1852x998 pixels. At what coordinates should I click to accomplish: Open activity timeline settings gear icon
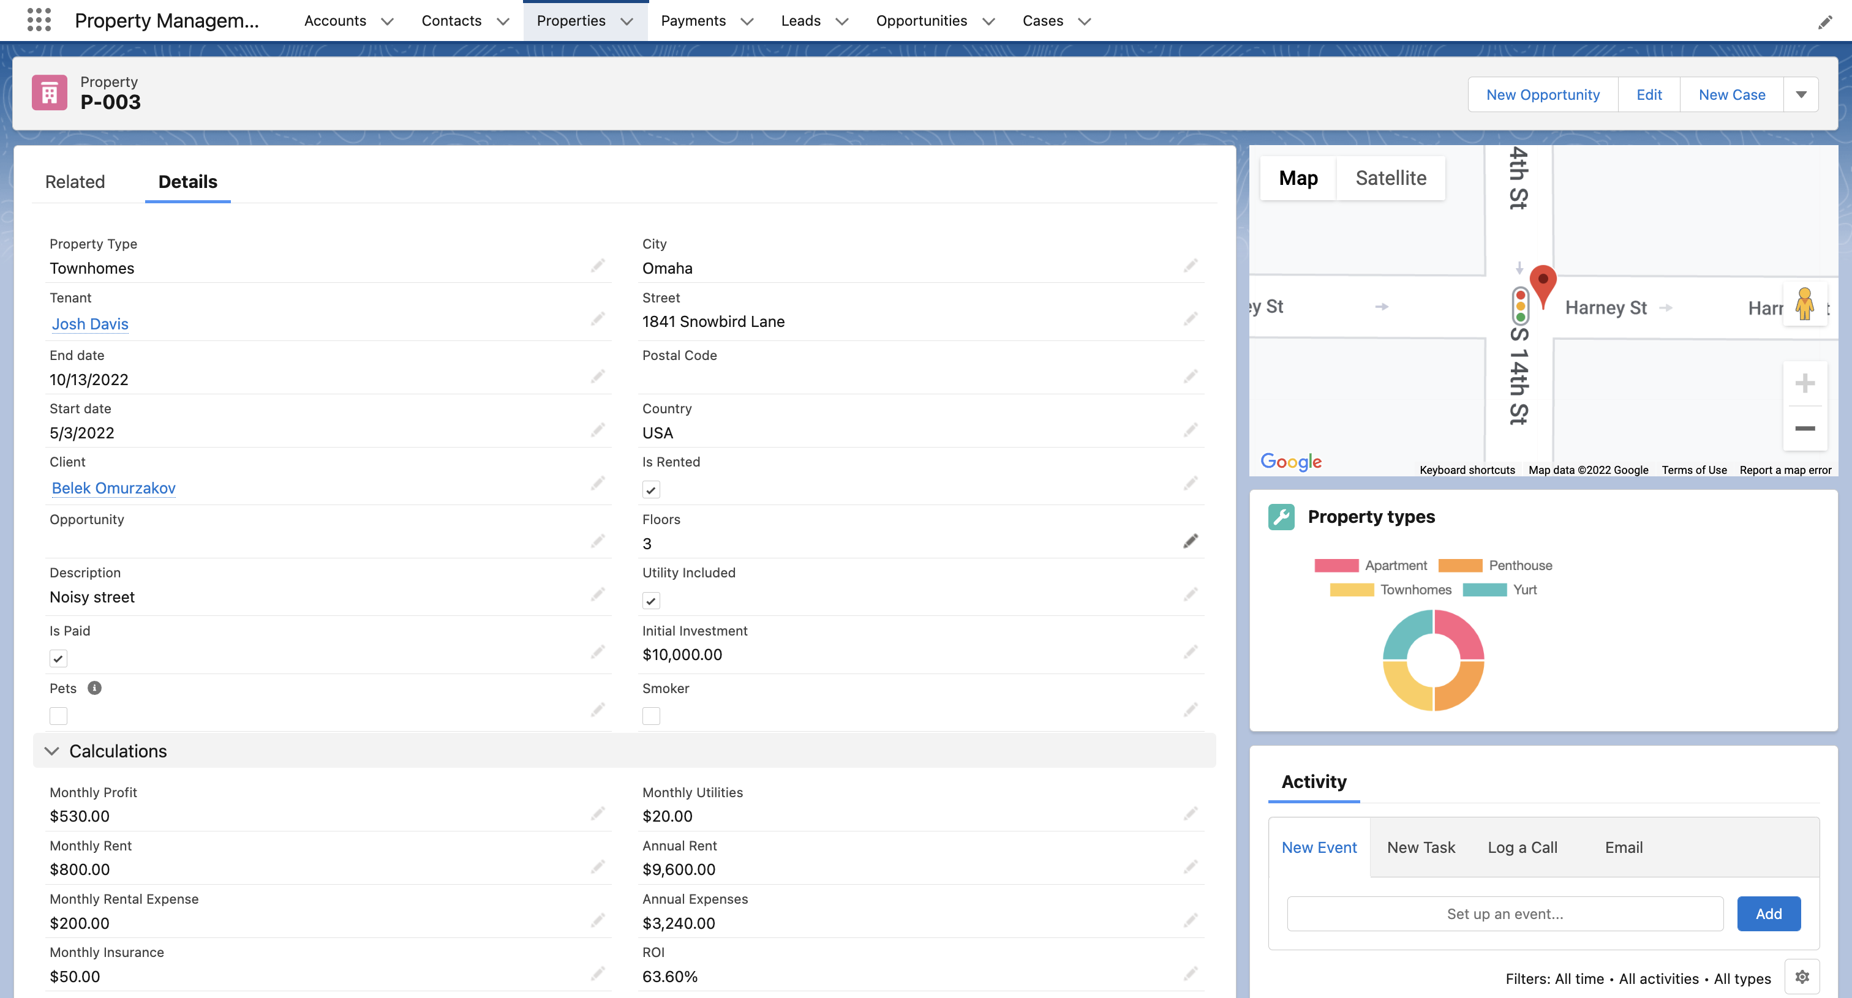coord(1802,977)
